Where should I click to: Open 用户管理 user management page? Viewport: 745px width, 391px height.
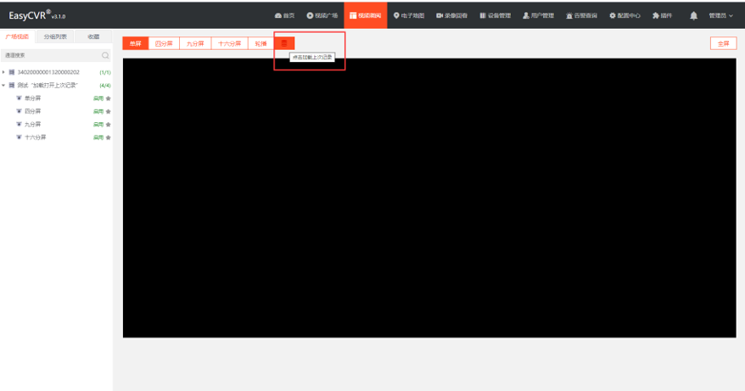point(538,15)
